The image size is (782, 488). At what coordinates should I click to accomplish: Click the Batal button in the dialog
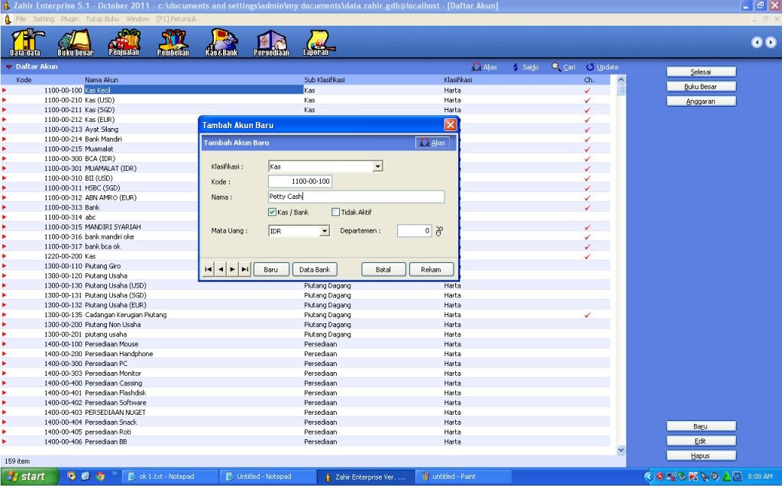pyautogui.click(x=383, y=269)
